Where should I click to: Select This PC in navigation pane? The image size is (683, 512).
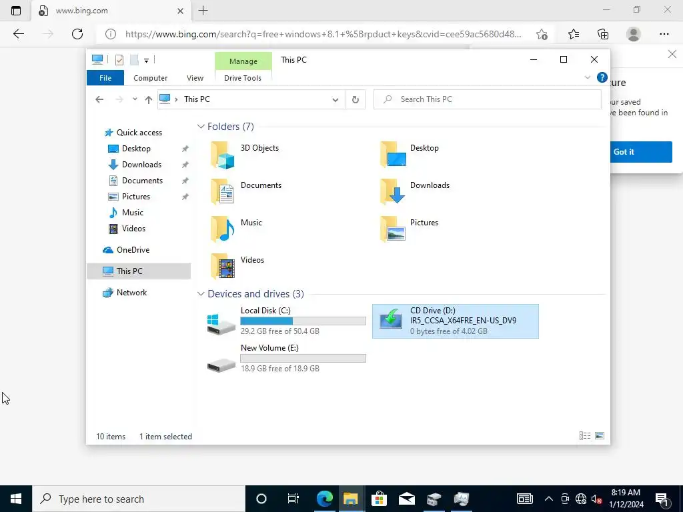coord(139,271)
